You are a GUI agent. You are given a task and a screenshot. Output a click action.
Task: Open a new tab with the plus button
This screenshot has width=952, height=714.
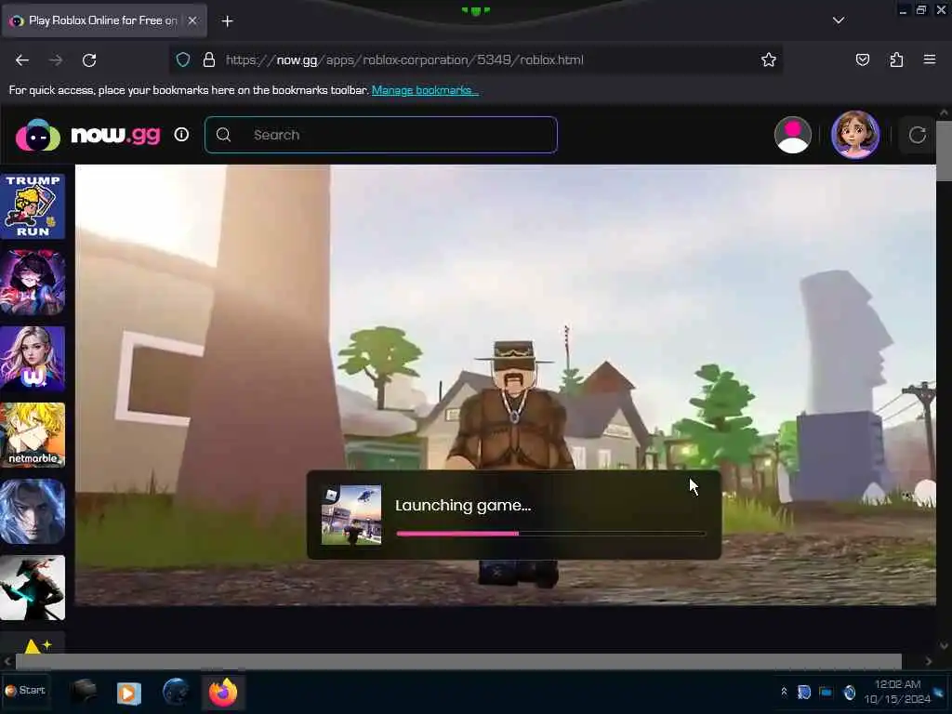pos(227,21)
